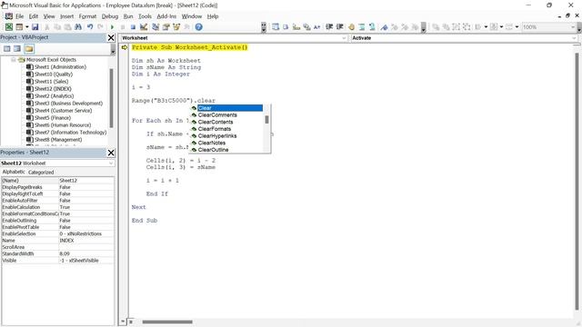Viewport: 582px width, 327px height.
Task: Choose ClearComments from the autocomplete list
Action: click(217, 115)
